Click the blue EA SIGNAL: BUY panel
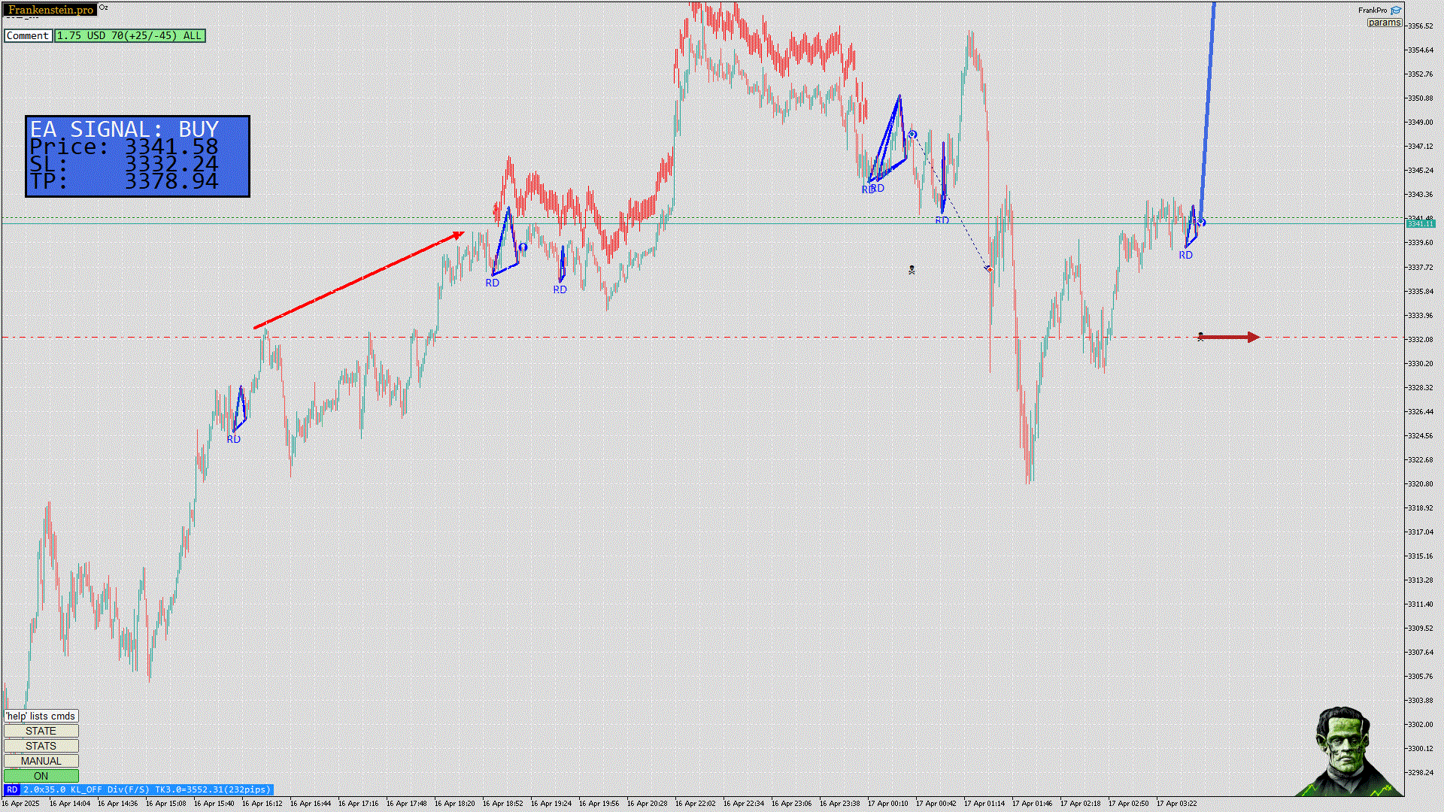 (x=138, y=156)
